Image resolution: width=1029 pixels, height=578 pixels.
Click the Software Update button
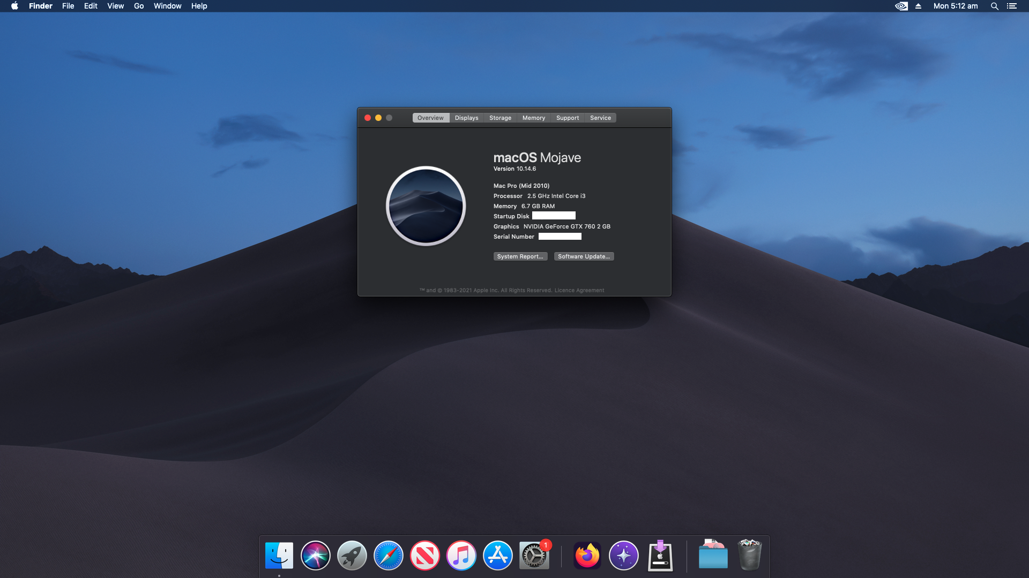point(584,256)
